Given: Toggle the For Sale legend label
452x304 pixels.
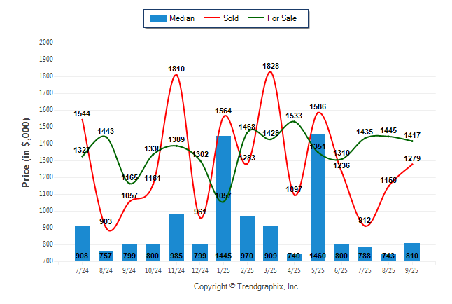Looking at the screenshot, I should pos(282,18).
